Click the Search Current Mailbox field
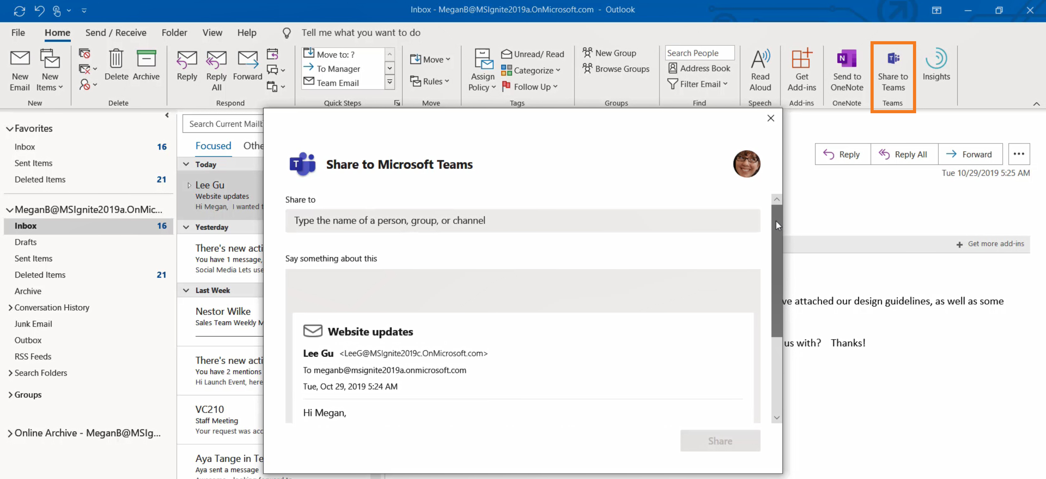Image resolution: width=1046 pixels, height=479 pixels. [223, 124]
